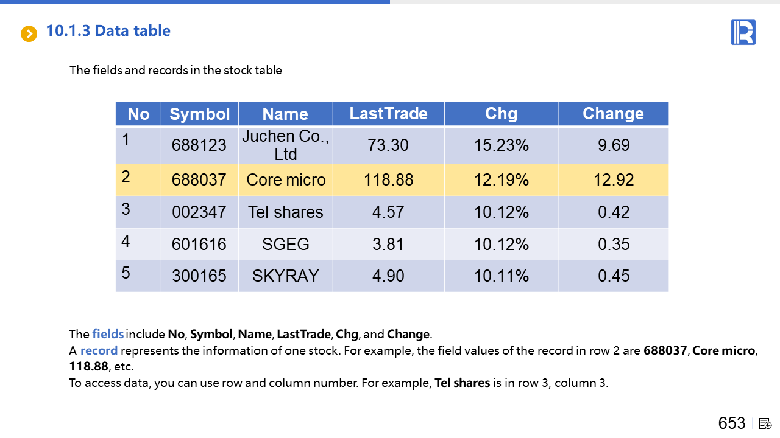Click the progress bar at top
780x438 pixels.
coord(195,2)
